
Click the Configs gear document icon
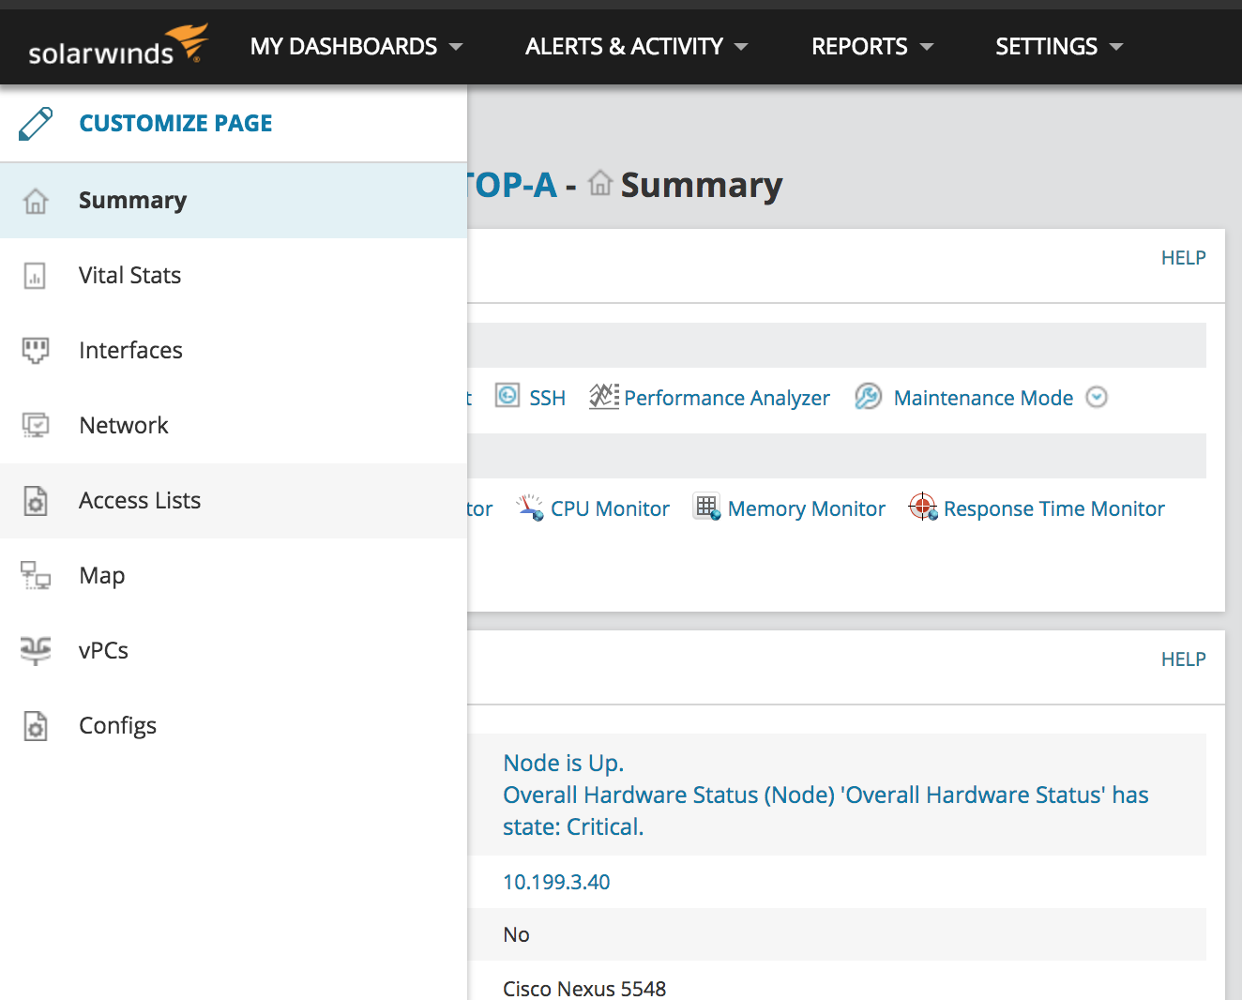click(36, 726)
